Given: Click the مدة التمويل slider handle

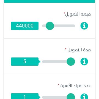Looking at the screenshot, I should point(71,62).
